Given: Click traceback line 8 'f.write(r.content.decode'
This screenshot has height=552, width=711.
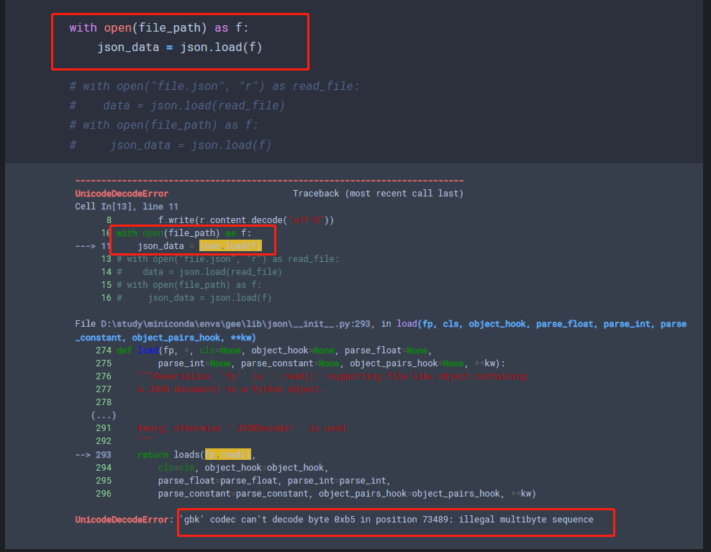Looking at the screenshot, I should [246, 220].
